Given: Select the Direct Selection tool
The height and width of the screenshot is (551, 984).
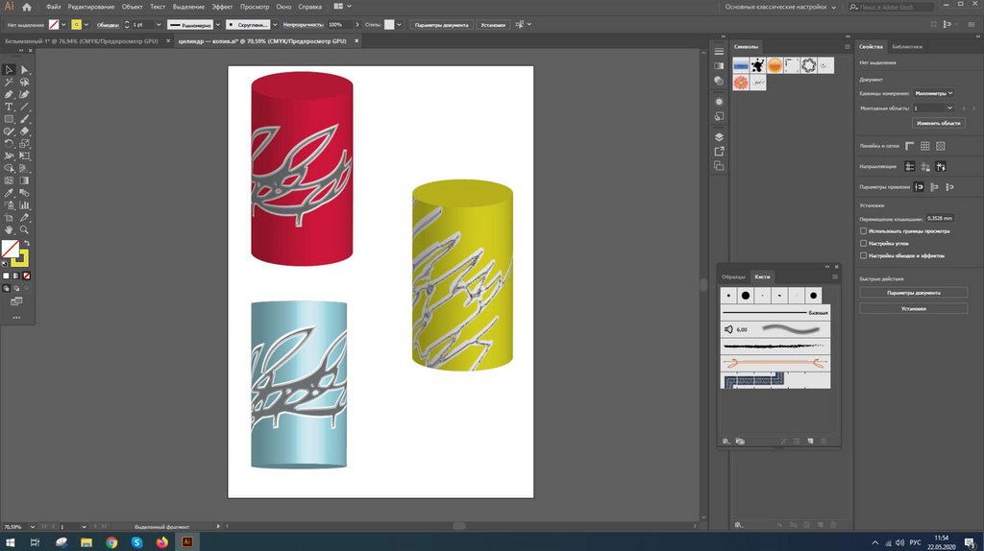Looking at the screenshot, I should pyautogui.click(x=24, y=70).
